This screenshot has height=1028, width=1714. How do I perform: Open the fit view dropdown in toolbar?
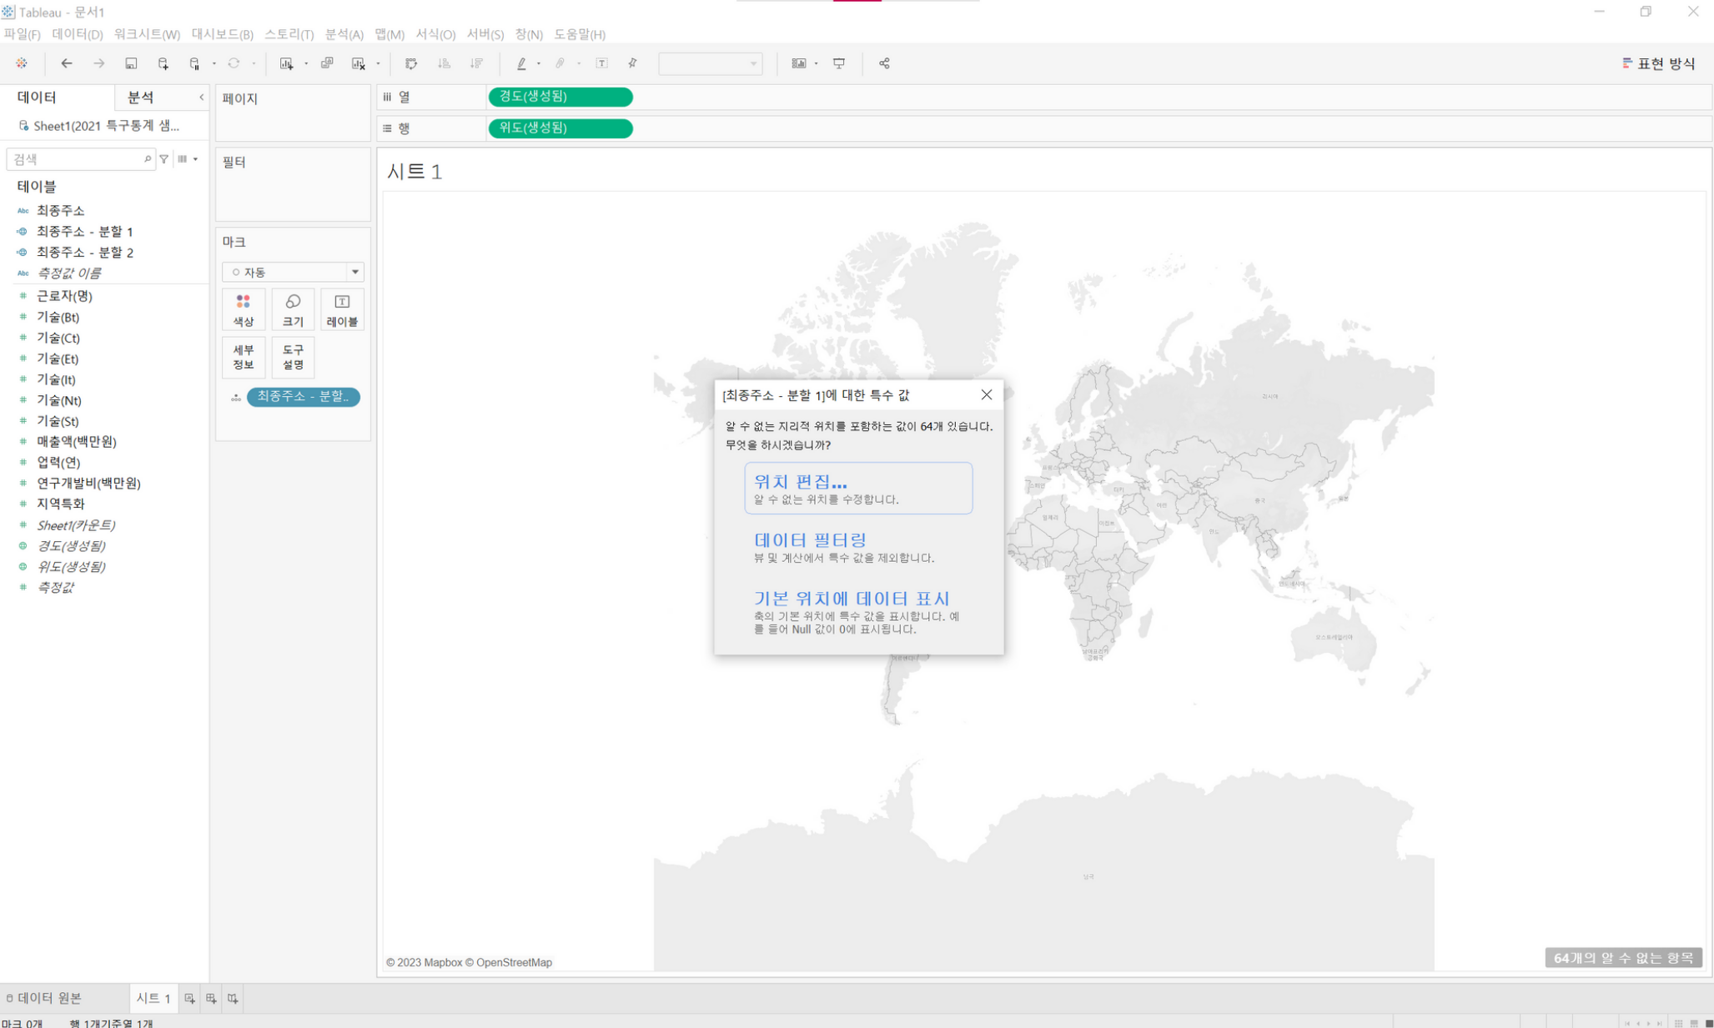[710, 63]
